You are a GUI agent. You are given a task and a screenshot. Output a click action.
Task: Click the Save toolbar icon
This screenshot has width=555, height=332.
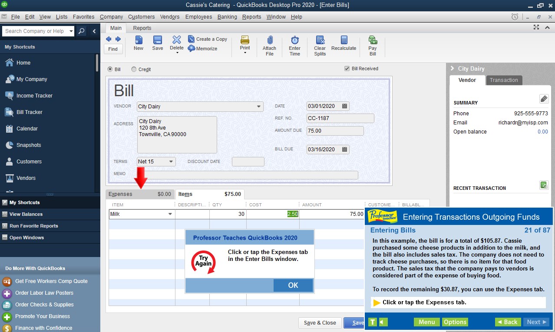pos(158,40)
